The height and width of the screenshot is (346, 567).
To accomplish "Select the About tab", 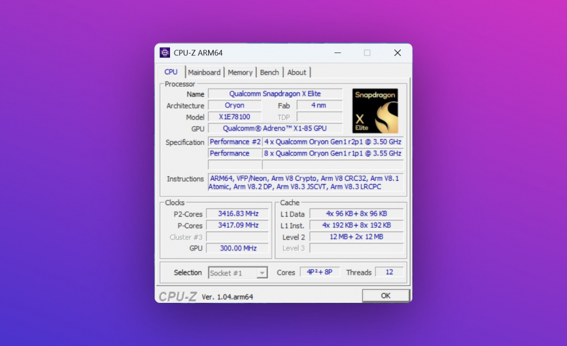I will point(297,72).
